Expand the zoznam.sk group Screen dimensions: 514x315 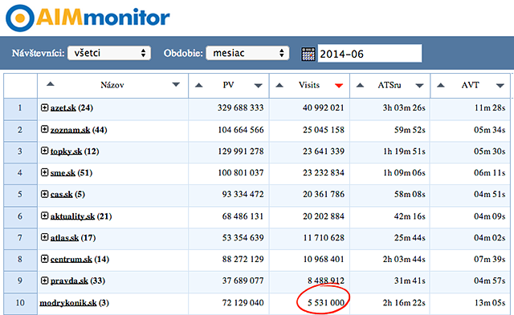coord(45,129)
